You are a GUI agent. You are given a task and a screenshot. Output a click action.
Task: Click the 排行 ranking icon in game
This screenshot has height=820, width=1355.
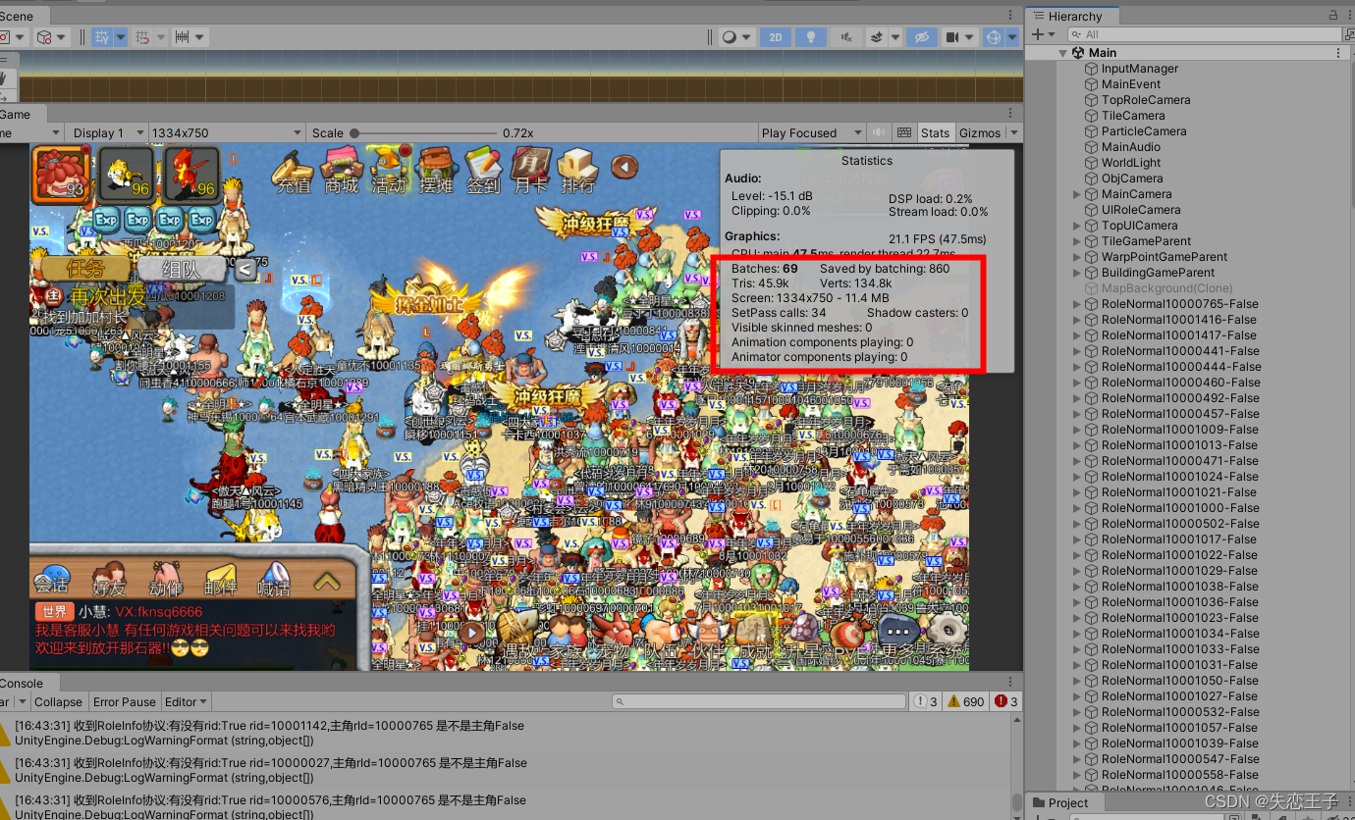[578, 171]
